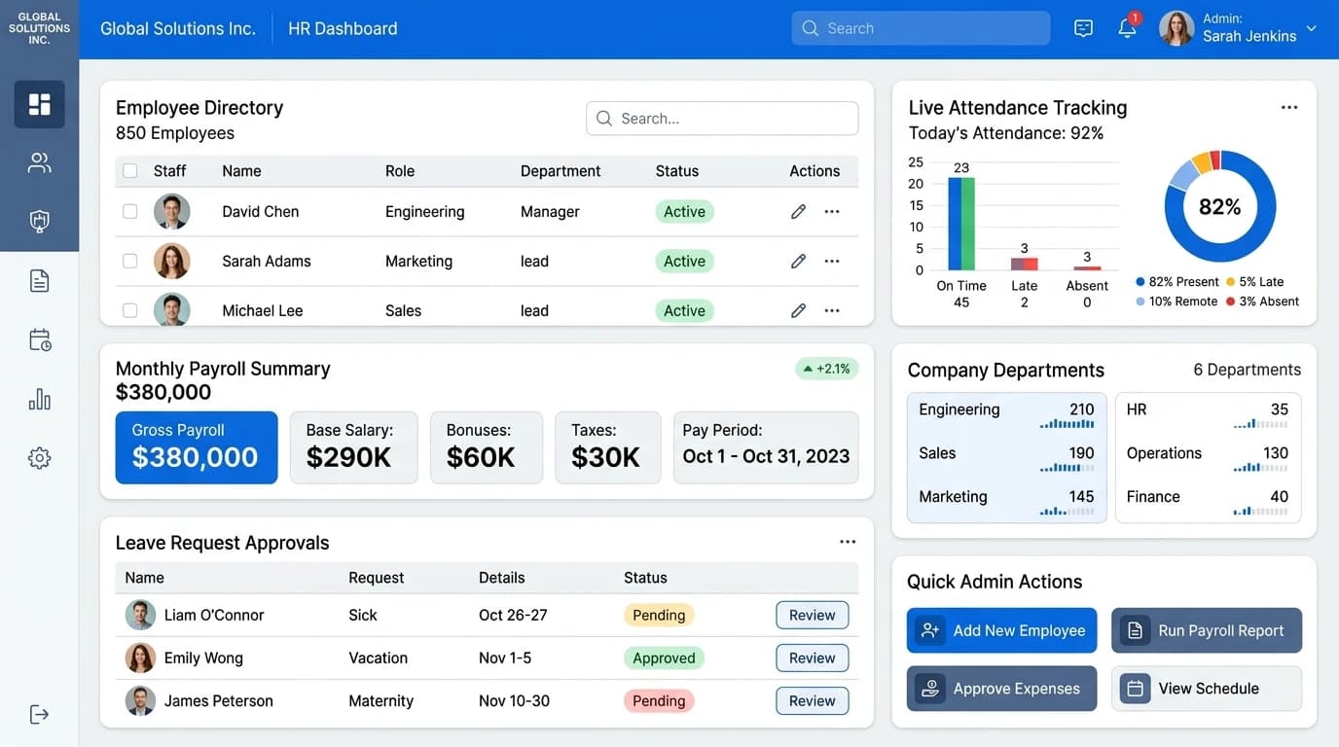Expand the Admin Sarah Jenkins account dropdown
The height and width of the screenshot is (747, 1339).
click(x=1311, y=29)
